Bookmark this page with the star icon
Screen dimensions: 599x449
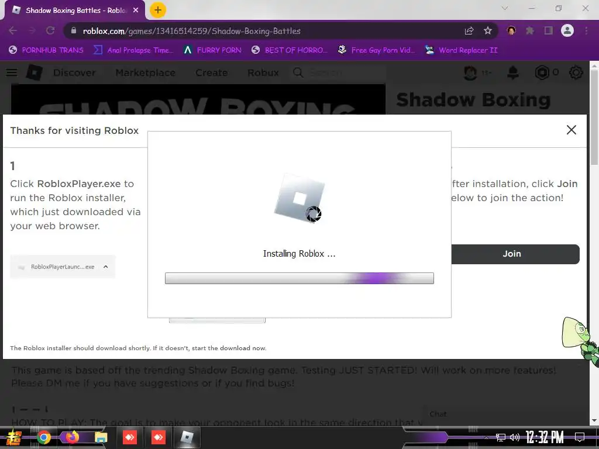[x=487, y=30]
